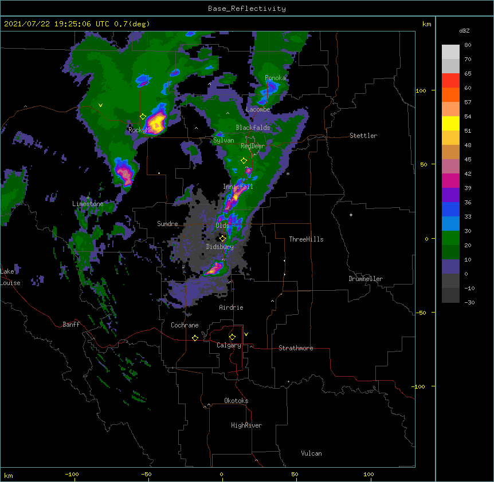Viewport: 494px width, 482px height.
Task: Click the Vulcan city label
Action: click(x=311, y=453)
